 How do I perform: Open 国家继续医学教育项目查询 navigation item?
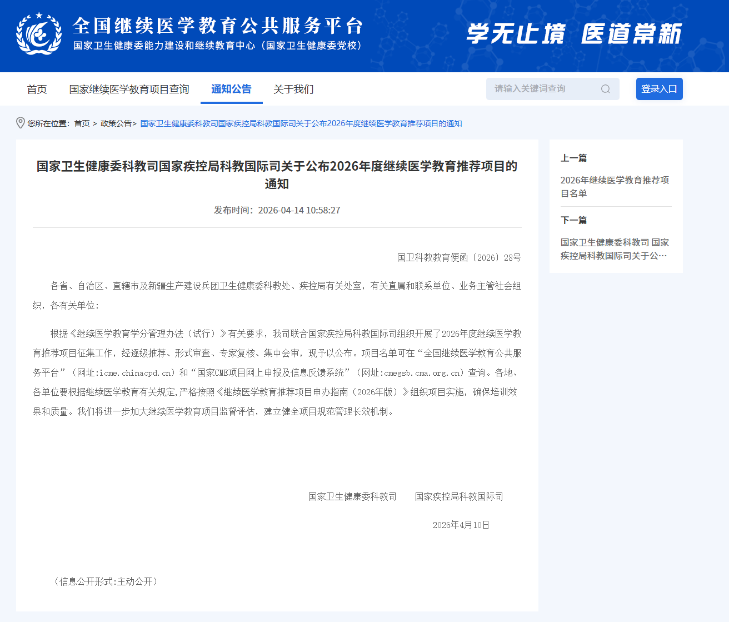click(x=129, y=89)
